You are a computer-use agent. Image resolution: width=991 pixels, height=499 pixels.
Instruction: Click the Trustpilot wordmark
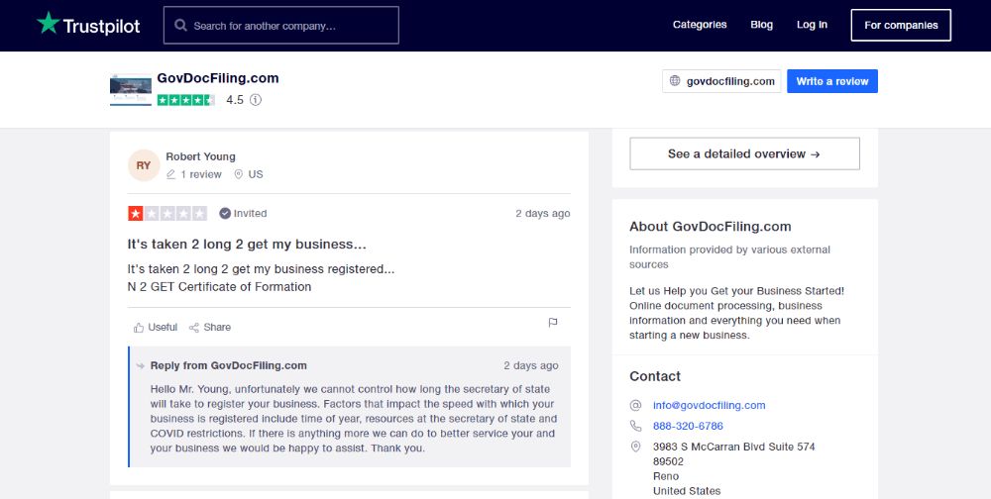click(x=101, y=26)
